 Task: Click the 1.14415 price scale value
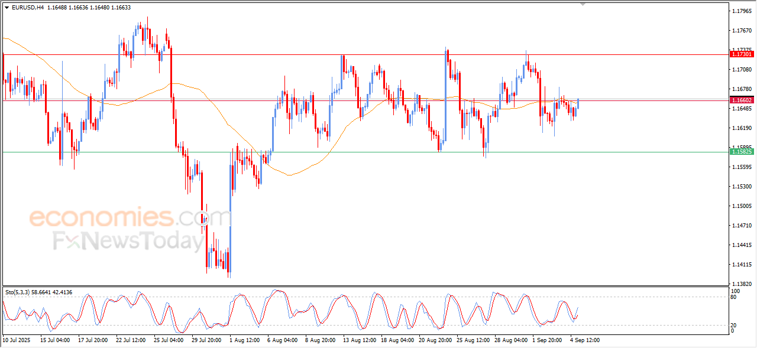(741, 245)
